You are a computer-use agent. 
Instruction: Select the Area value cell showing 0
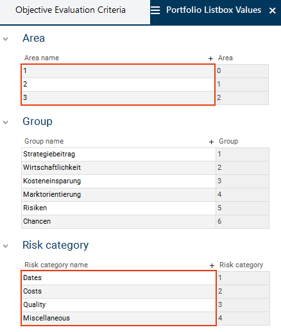tap(242, 71)
